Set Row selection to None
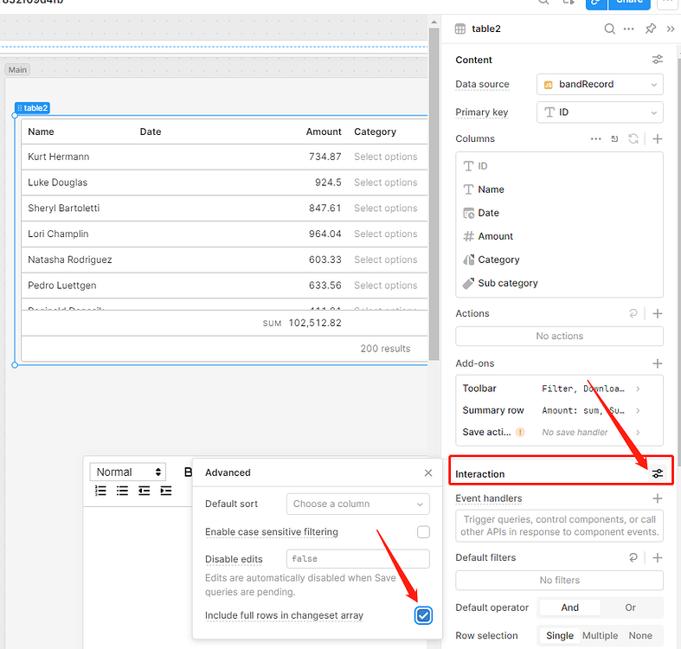This screenshot has width=681, height=649. 640,635
